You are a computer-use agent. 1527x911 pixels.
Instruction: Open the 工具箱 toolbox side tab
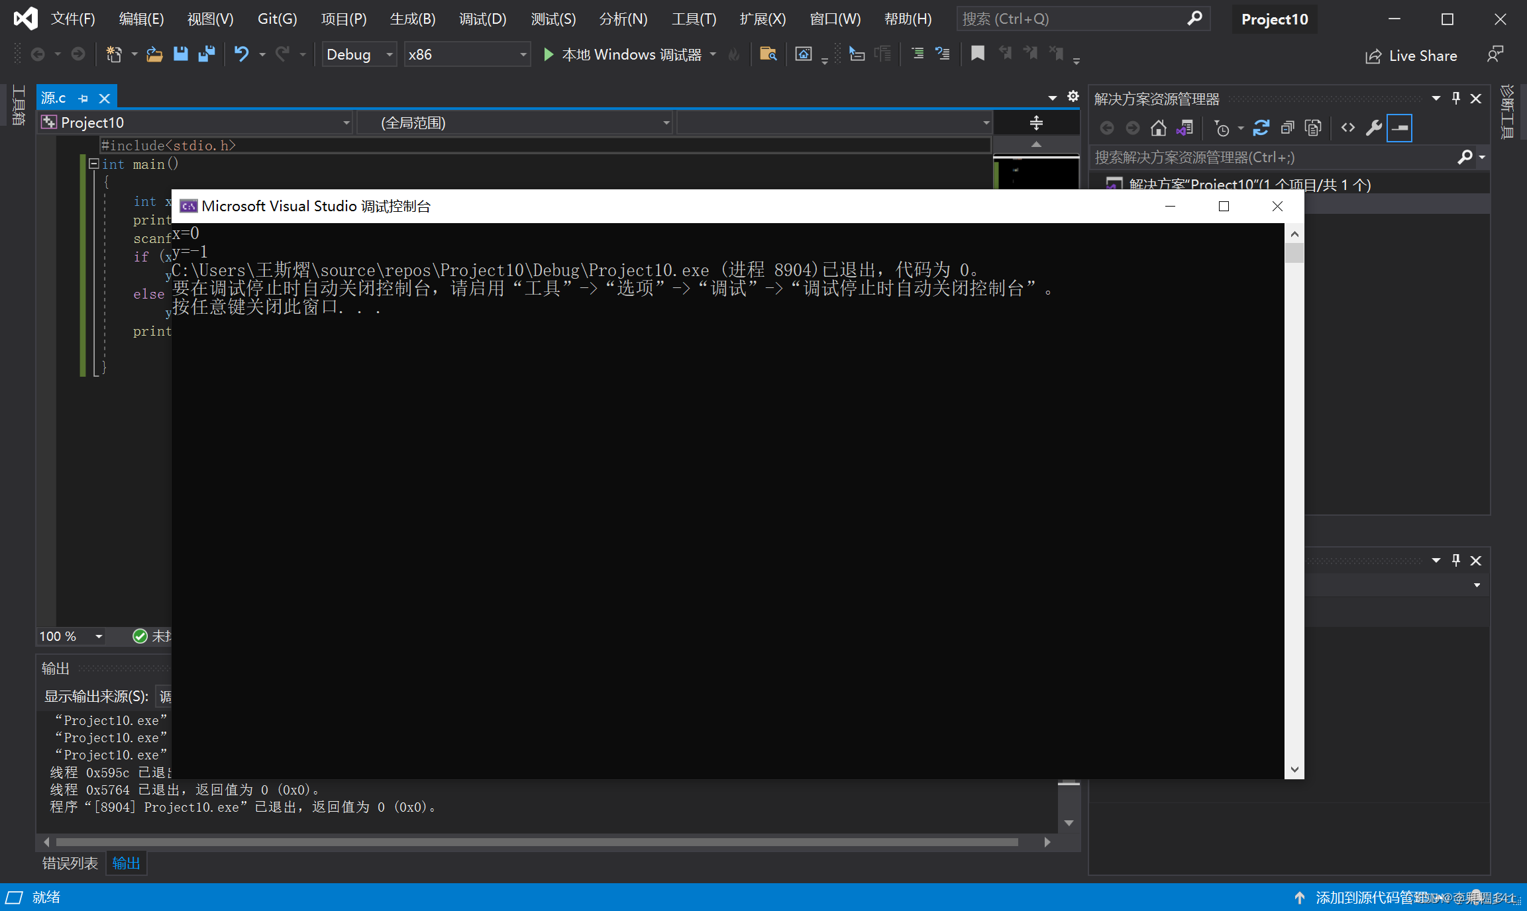19,105
